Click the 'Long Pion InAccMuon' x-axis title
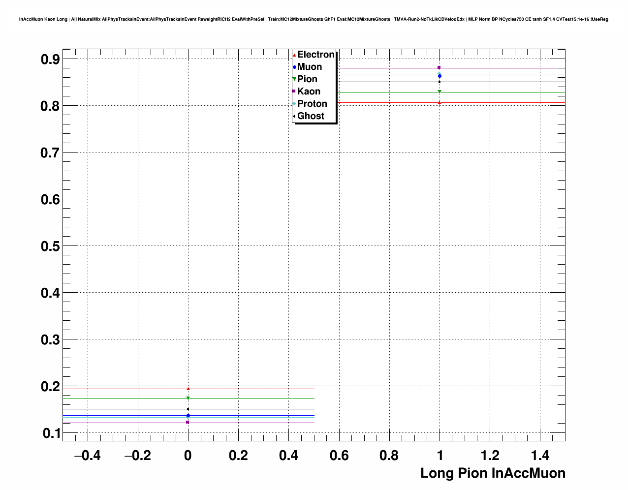Viewport: 628px width, 490px height. [x=493, y=473]
